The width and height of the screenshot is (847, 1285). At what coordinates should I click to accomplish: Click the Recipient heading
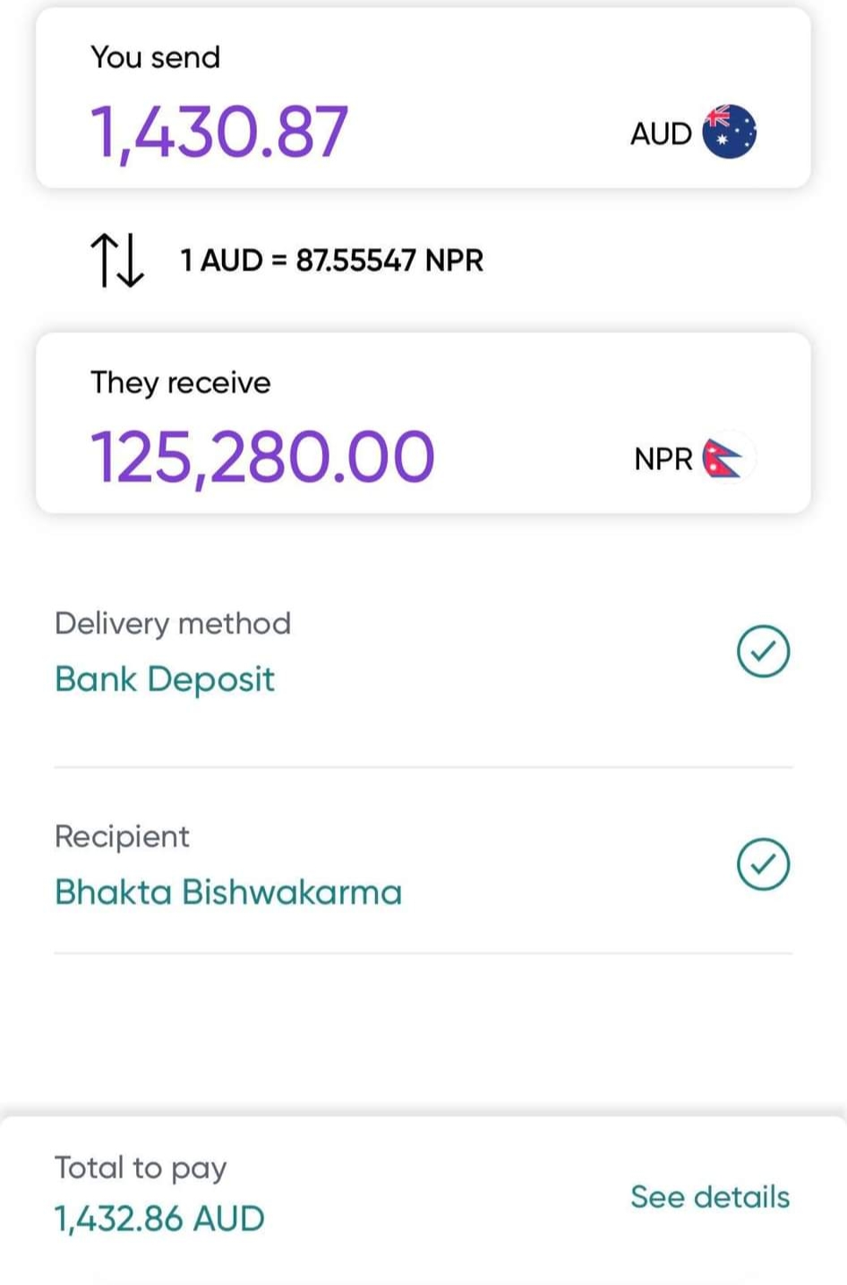(x=122, y=836)
